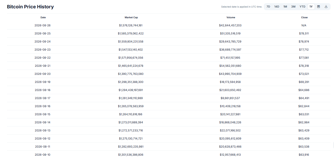The height and width of the screenshot is (158, 334).
Task: Switch to YTD range
Action: [302, 7]
